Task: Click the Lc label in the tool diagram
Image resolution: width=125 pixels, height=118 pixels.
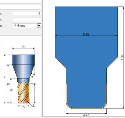Action: pos(11,90)
